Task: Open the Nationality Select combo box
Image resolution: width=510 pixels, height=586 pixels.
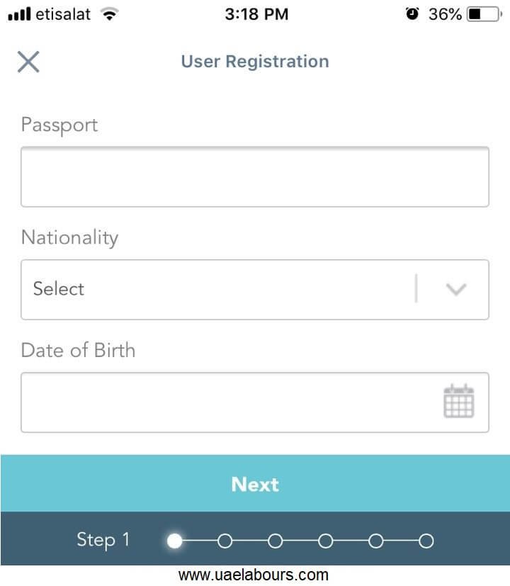Action: click(255, 290)
